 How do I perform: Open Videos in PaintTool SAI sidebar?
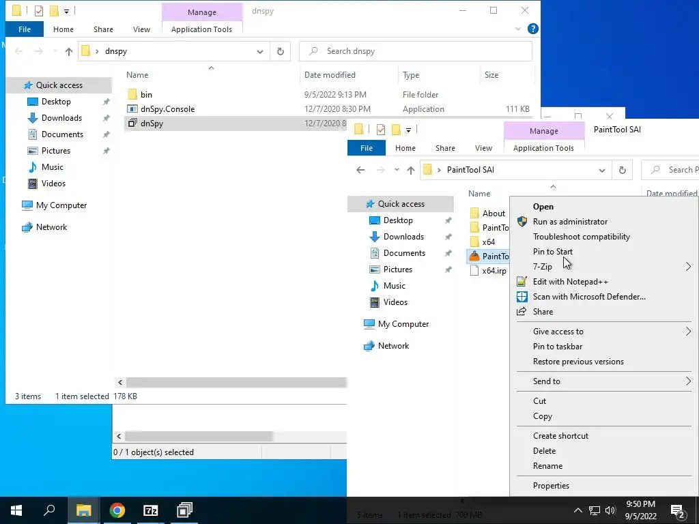pos(395,302)
